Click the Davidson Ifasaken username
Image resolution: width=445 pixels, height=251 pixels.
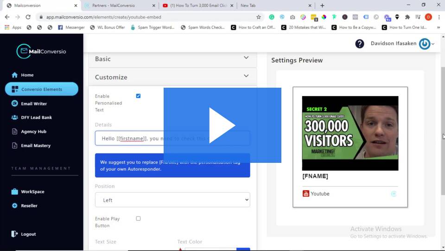tap(394, 44)
